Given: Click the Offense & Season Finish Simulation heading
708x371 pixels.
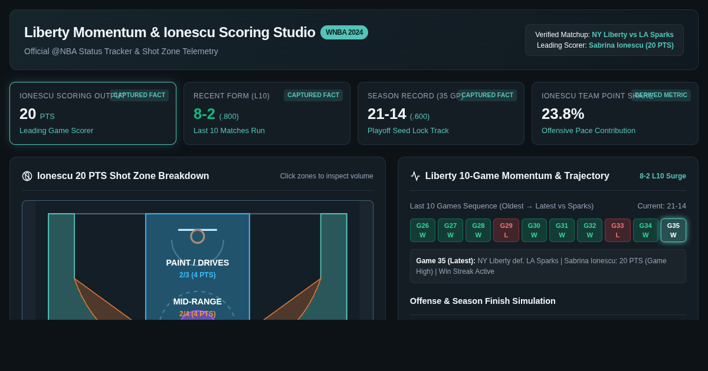Looking at the screenshot, I should [483, 301].
